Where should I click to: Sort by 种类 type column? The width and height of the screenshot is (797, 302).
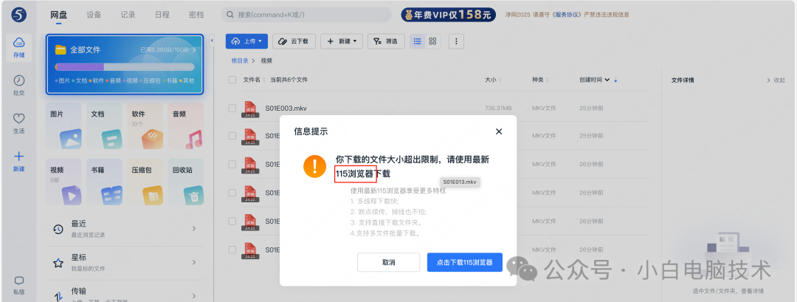pos(540,80)
